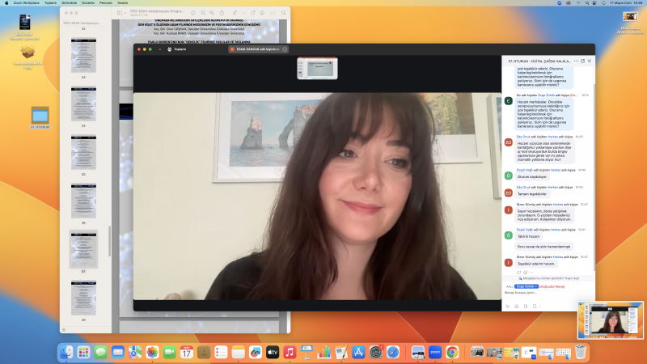Select page 84 thumbnail in Preview sidebar
The width and height of the screenshot is (647, 364).
(83, 104)
